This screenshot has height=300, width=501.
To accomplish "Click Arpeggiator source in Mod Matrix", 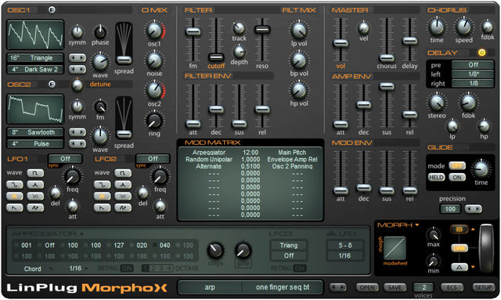I will click(x=209, y=153).
